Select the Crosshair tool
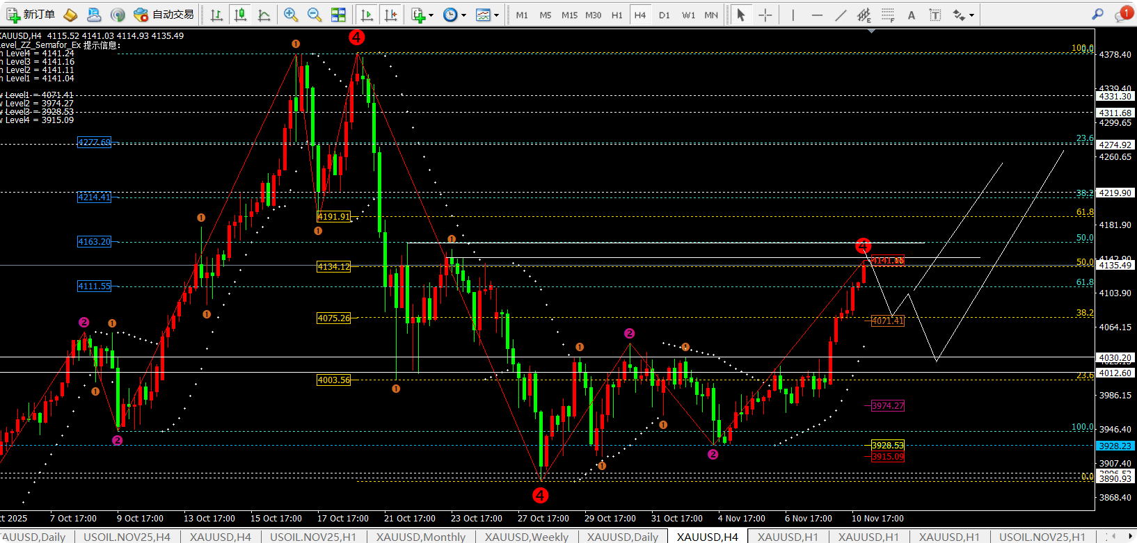The width and height of the screenshot is (1137, 543). (765, 15)
